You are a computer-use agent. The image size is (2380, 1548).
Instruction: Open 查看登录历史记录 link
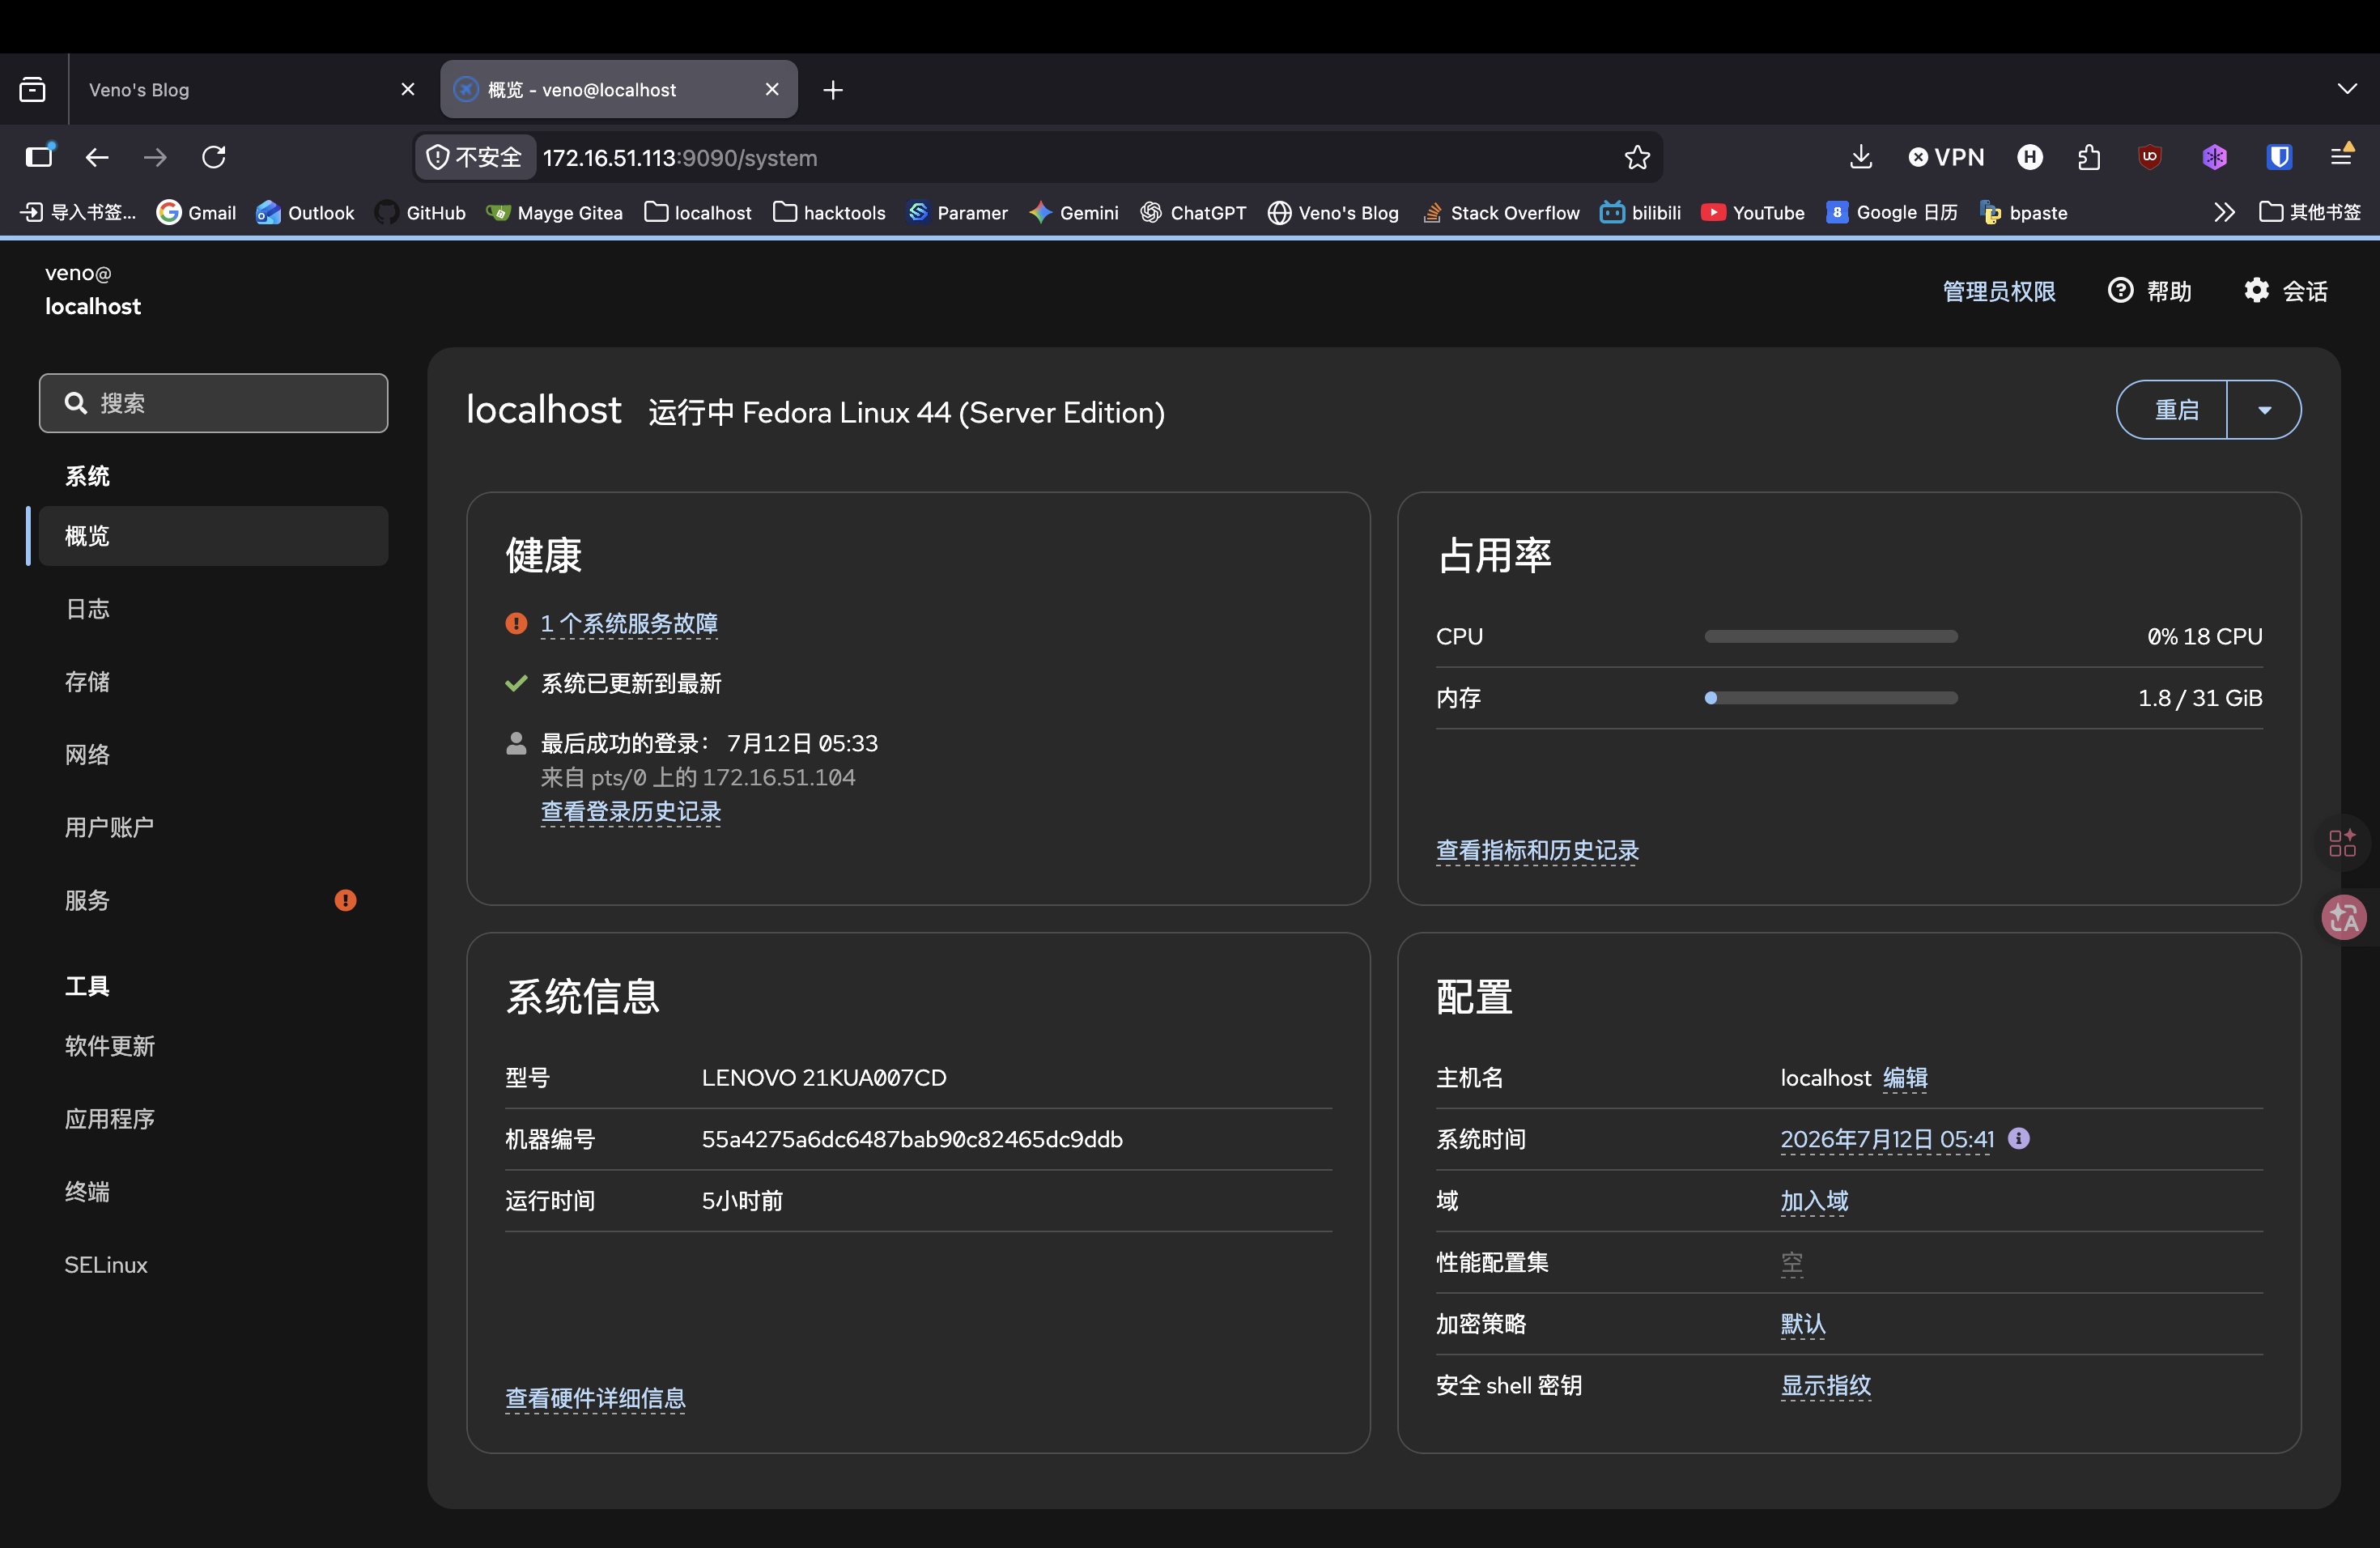(631, 812)
